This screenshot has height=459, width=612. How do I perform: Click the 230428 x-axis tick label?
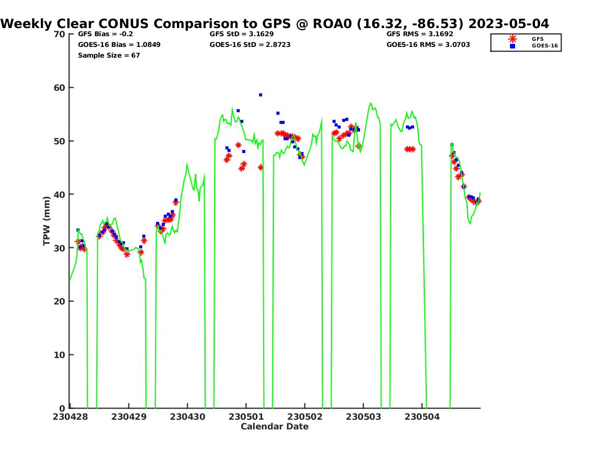(x=70, y=417)
